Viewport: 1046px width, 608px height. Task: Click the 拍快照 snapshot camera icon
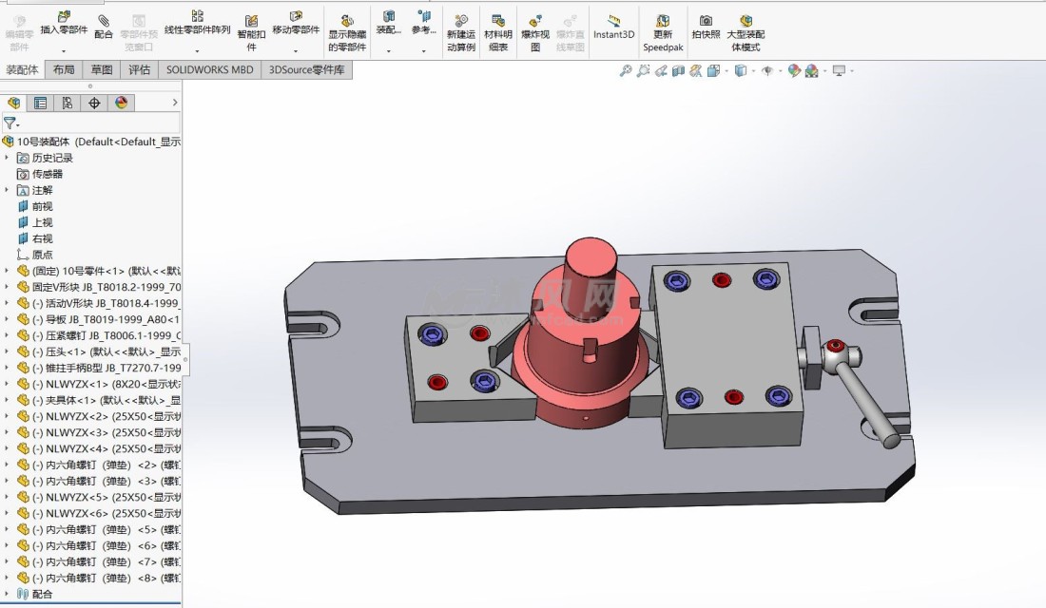[x=706, y=21]
